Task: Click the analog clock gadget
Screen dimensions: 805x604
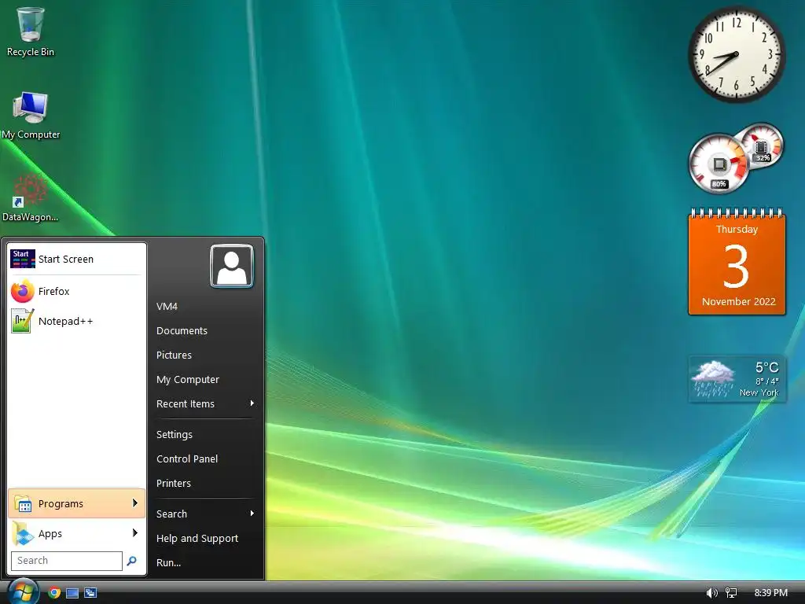Action: [x=736, y=54]
